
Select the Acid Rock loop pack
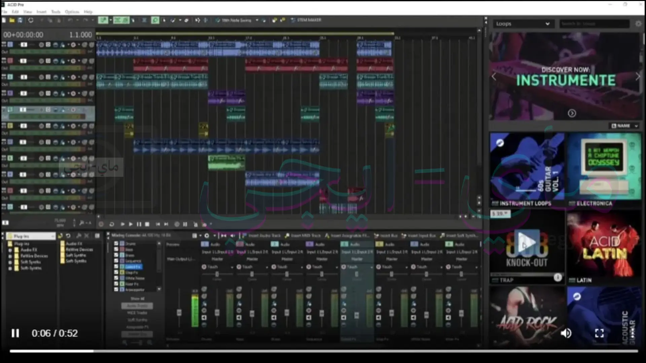coord(527,316)
